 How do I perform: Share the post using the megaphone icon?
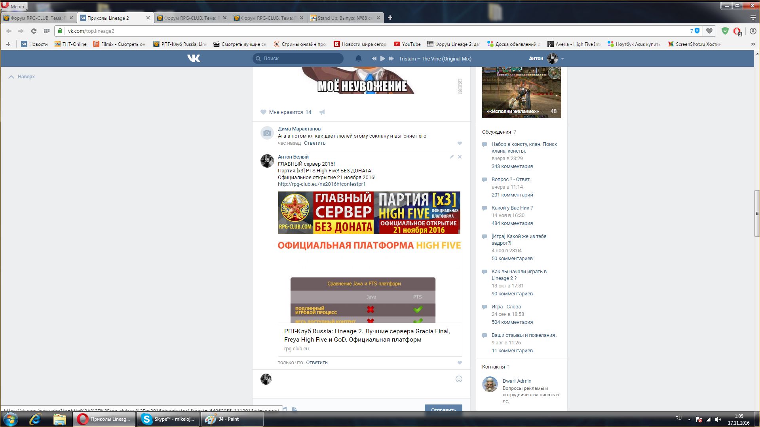click(322, 112)
